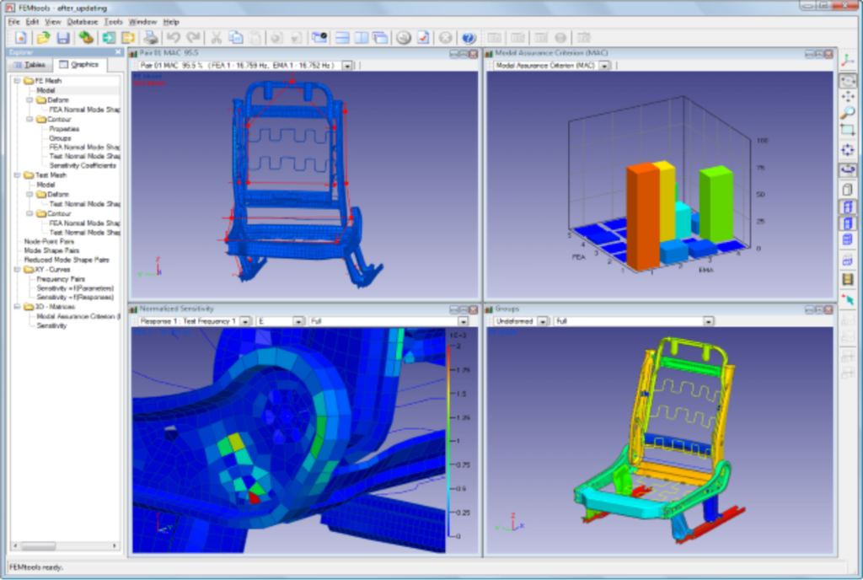Collapse the XY - Curves node
The height and width of the screenshot is (580, 863).
18,270
